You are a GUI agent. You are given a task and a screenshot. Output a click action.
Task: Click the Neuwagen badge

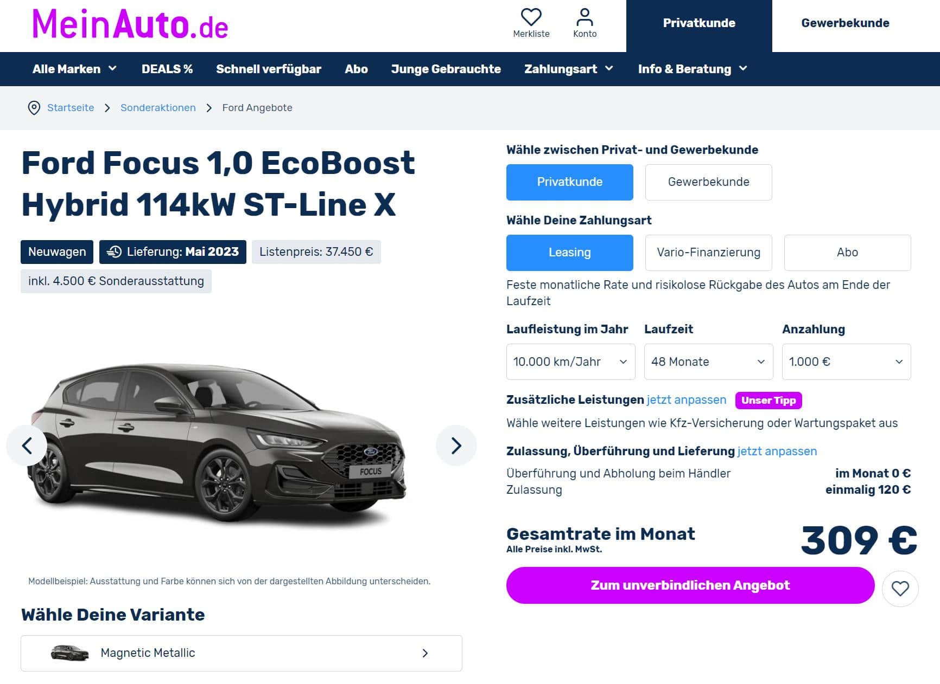click(x=57, y=252)
